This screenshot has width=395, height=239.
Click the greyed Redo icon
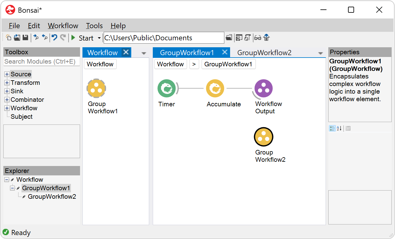tap(63, 38)
